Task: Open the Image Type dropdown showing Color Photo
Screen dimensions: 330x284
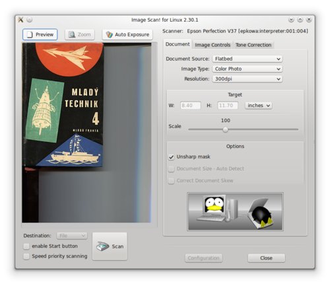Action: pyautogui.click(x=247, y=69)
